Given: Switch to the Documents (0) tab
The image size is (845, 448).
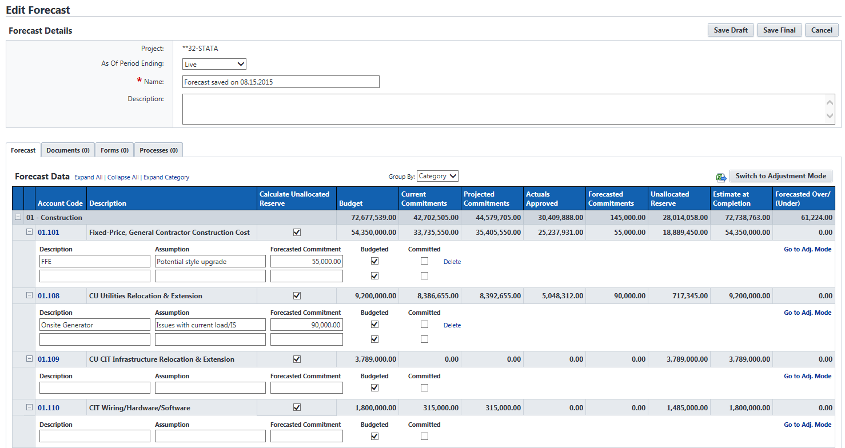Looking at the screenshot, I should (68, 150).
